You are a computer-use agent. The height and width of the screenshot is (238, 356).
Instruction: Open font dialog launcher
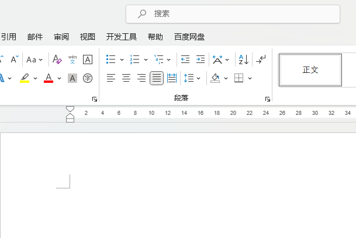[95, 99]
